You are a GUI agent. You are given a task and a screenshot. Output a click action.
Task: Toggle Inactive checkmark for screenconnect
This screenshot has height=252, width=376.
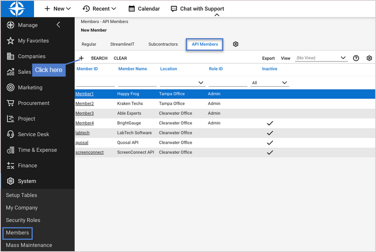270,152
